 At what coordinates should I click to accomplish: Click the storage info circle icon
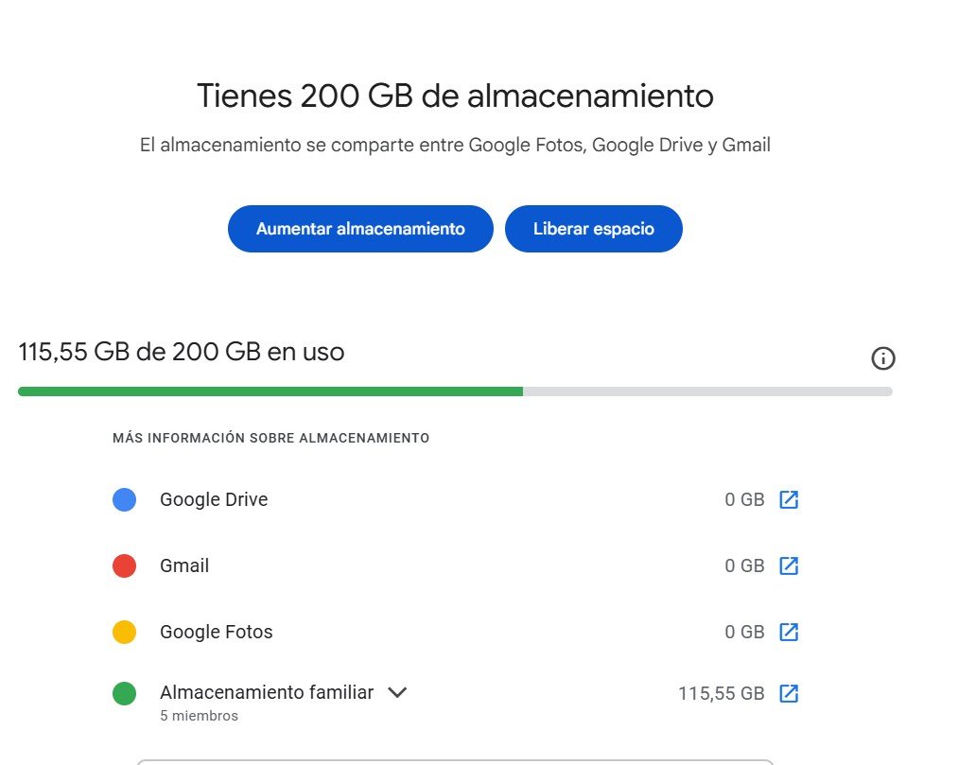point(882,358)
